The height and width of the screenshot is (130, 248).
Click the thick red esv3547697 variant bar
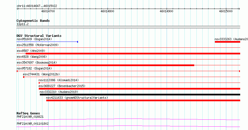click(121, 65)
